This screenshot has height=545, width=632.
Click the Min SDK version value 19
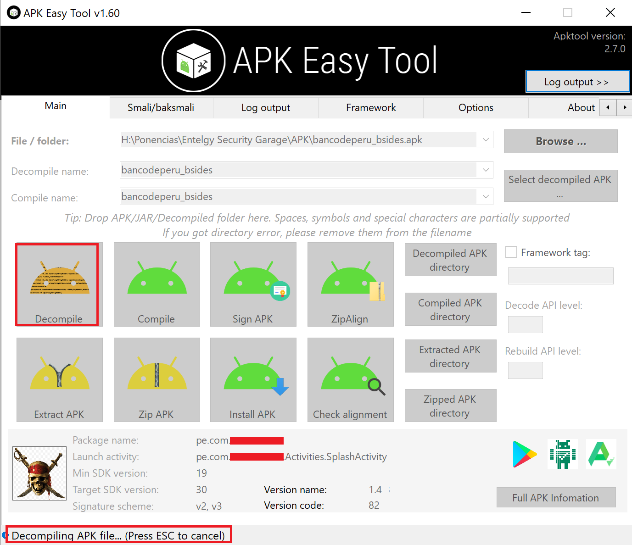201,473
